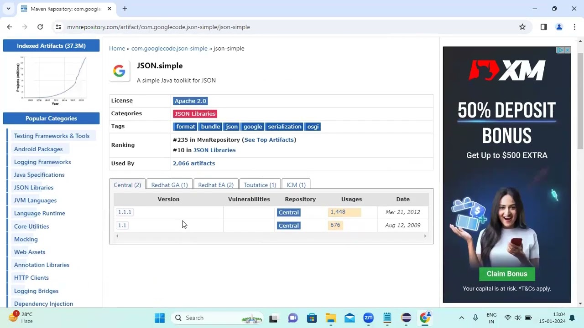Open Home breadcrumb link
Screen dimensions: 584x328
(x=117, y=48)
